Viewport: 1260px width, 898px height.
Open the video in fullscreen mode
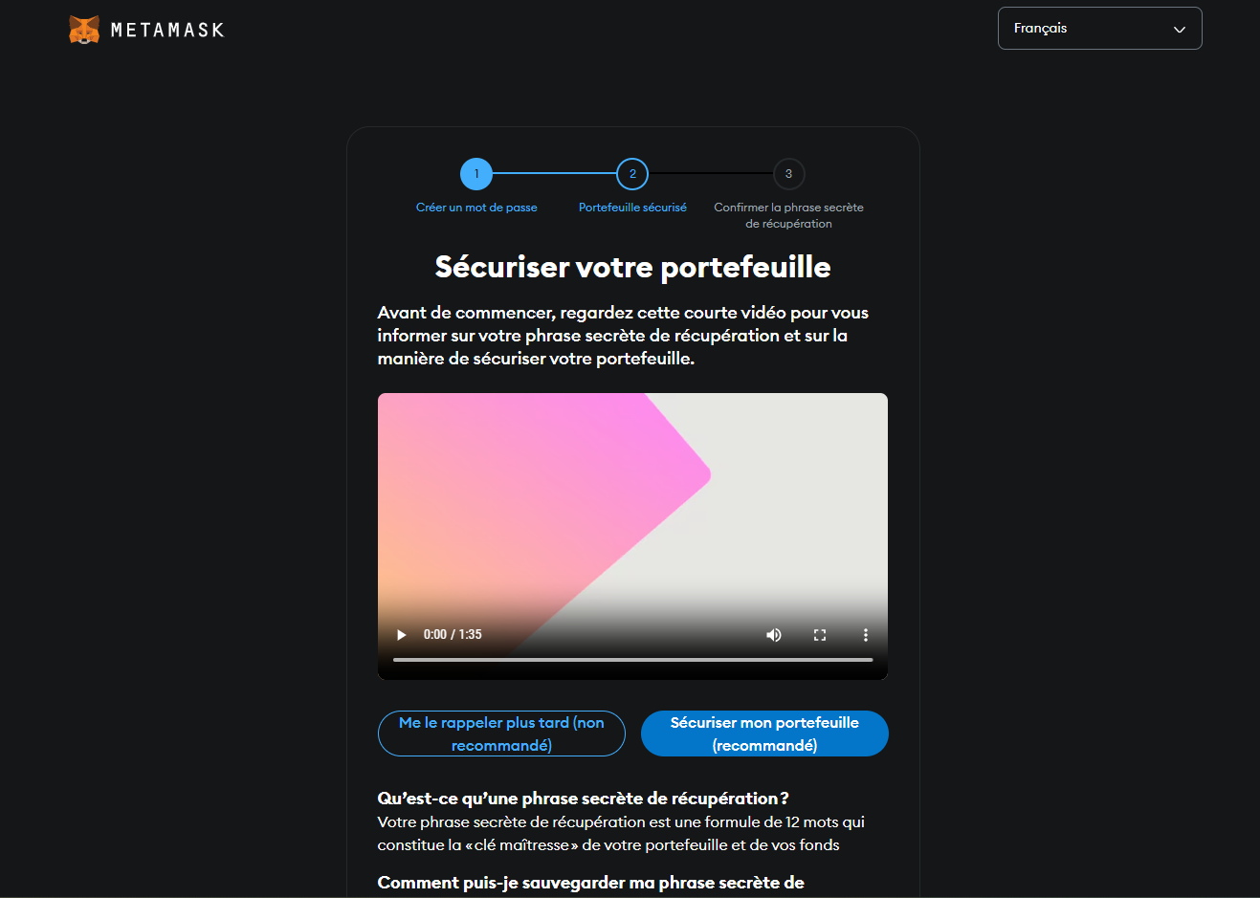(820, 635)
